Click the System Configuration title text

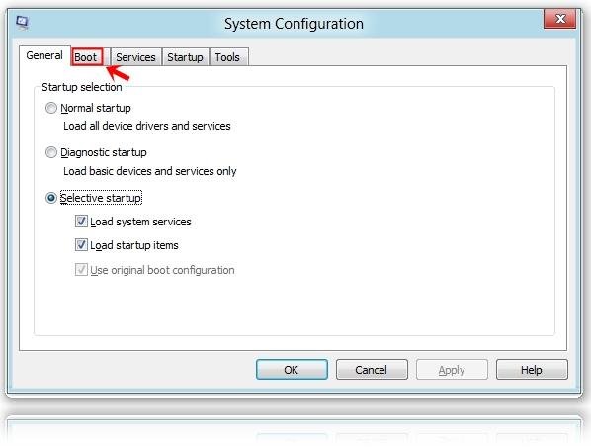click(294, 24)
